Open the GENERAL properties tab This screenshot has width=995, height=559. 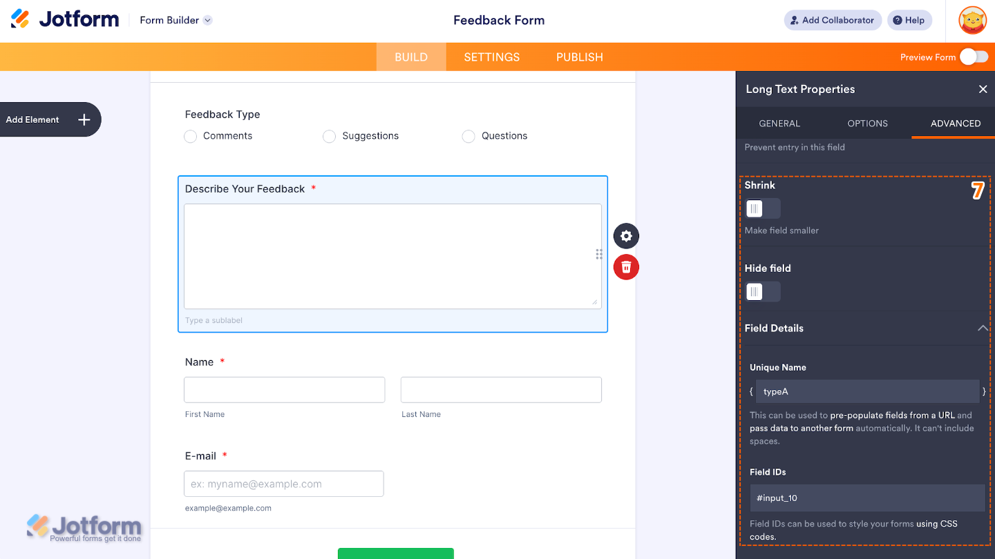[779, 124]
